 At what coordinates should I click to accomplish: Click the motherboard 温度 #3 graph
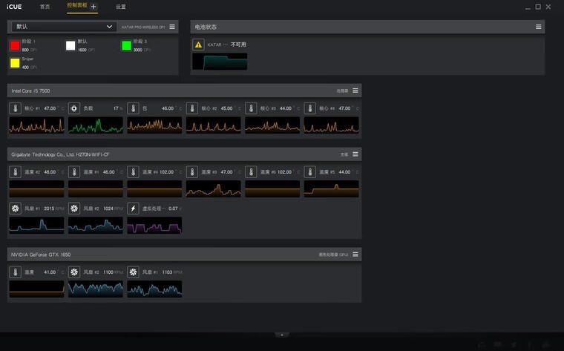pos(214,188)
